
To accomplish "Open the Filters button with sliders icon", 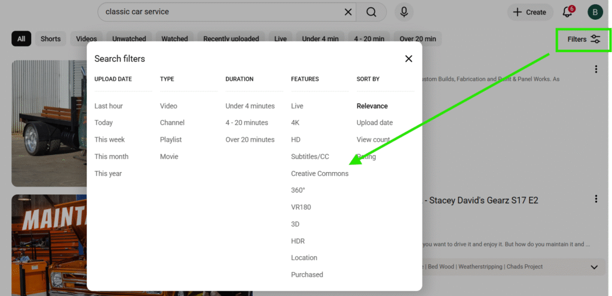I will tap(584, 39).
